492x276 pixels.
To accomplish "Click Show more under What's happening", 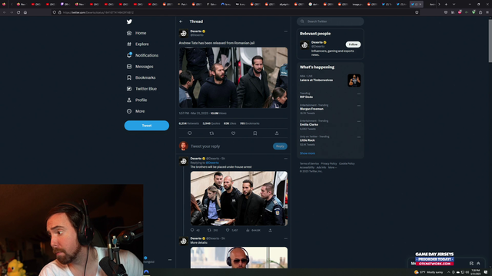I will coord(307,153).
